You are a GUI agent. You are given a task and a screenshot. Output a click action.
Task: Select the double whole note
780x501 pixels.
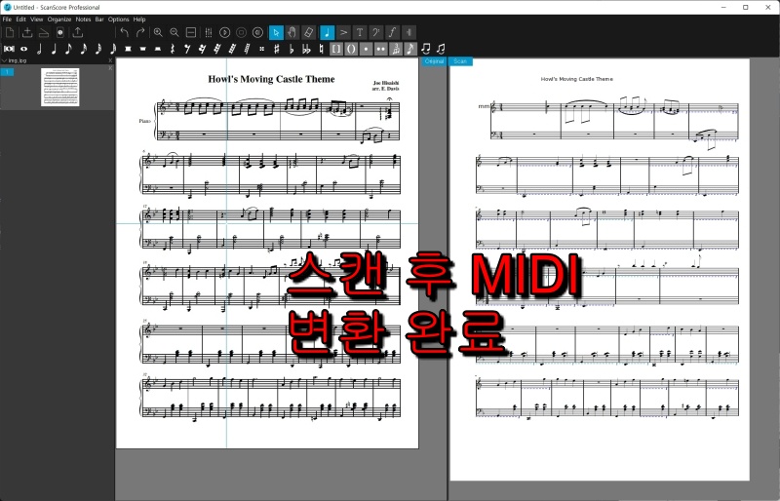pos(9,49)
